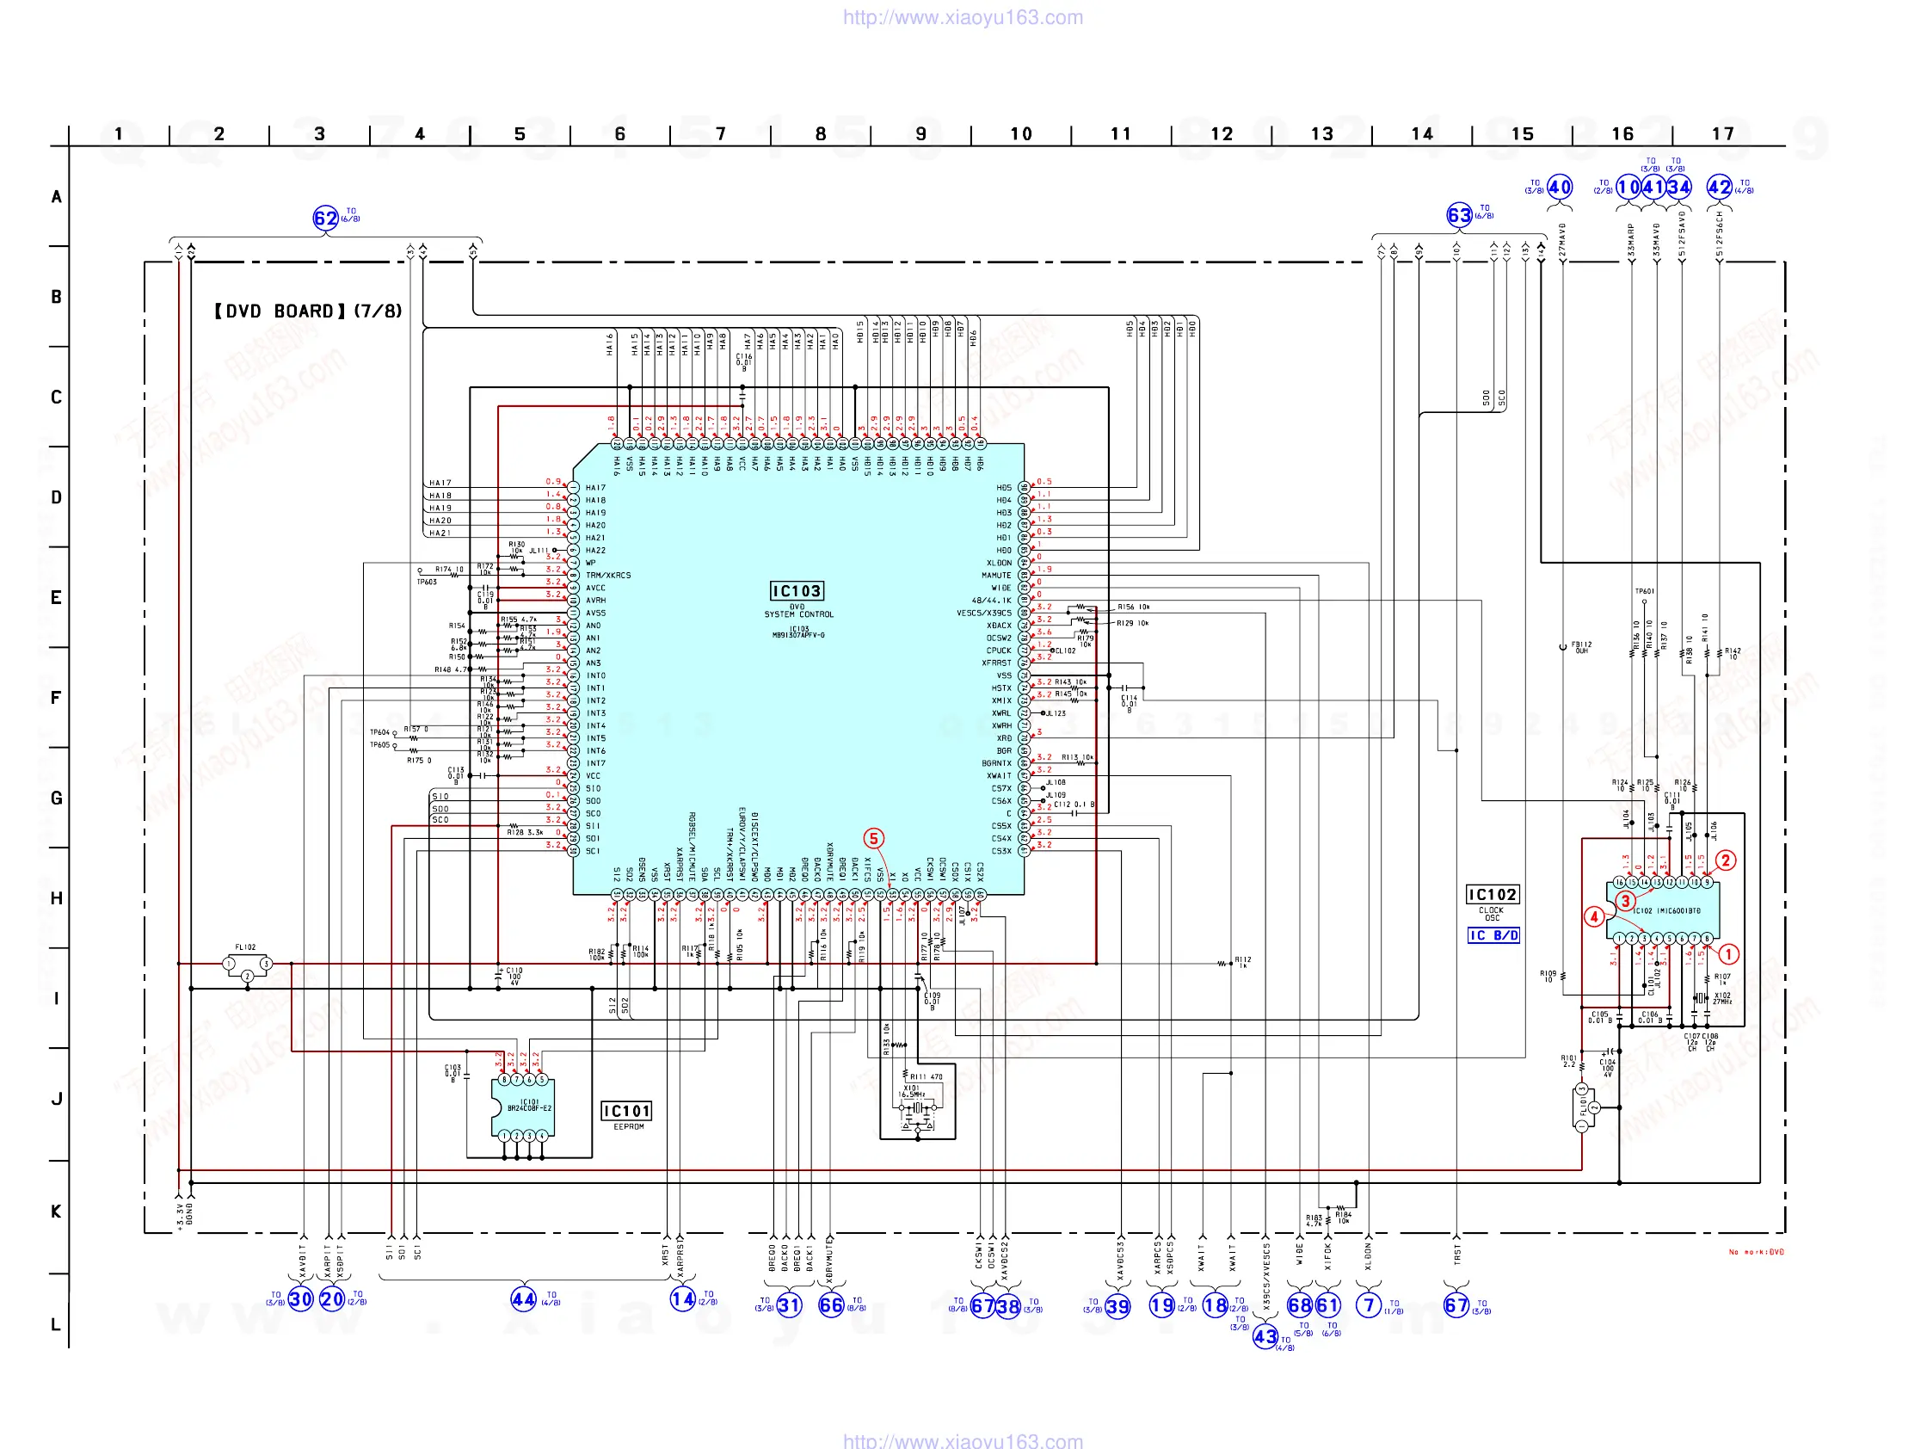Click red waveform marker 4 beside clock chip
1927x1449 pixels.
click(1594, 916)
